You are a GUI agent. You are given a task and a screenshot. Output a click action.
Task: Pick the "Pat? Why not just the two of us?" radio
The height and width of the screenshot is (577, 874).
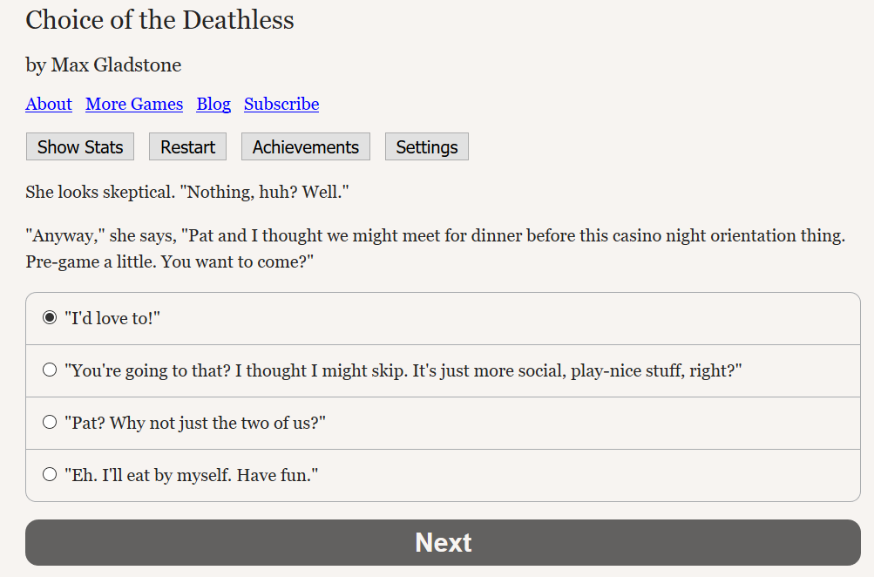coord(50,422)
